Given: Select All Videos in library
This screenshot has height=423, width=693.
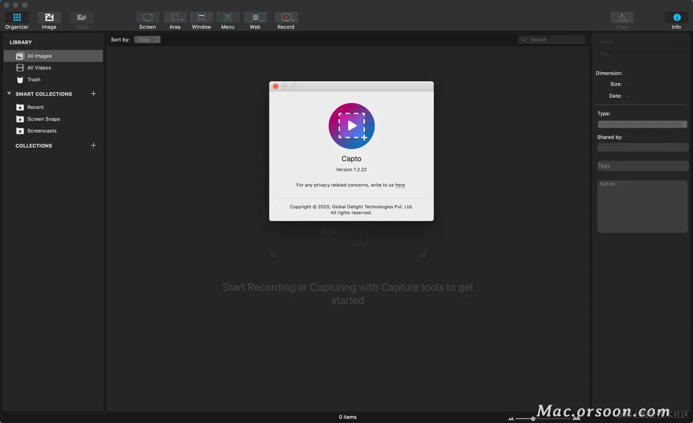Looking at the screenshot, I should 53,68.
